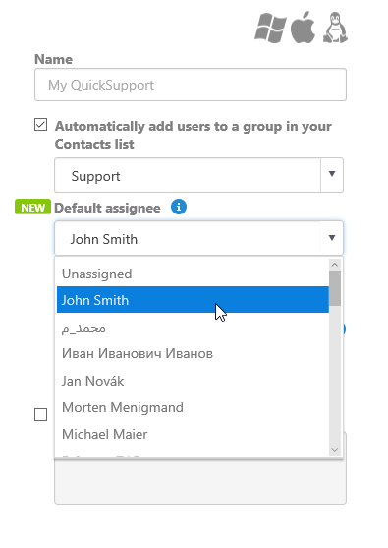Screen dimensions: 388x548
Task: Choose Morten Menigmand as assignee
Action: pos(193,407)
